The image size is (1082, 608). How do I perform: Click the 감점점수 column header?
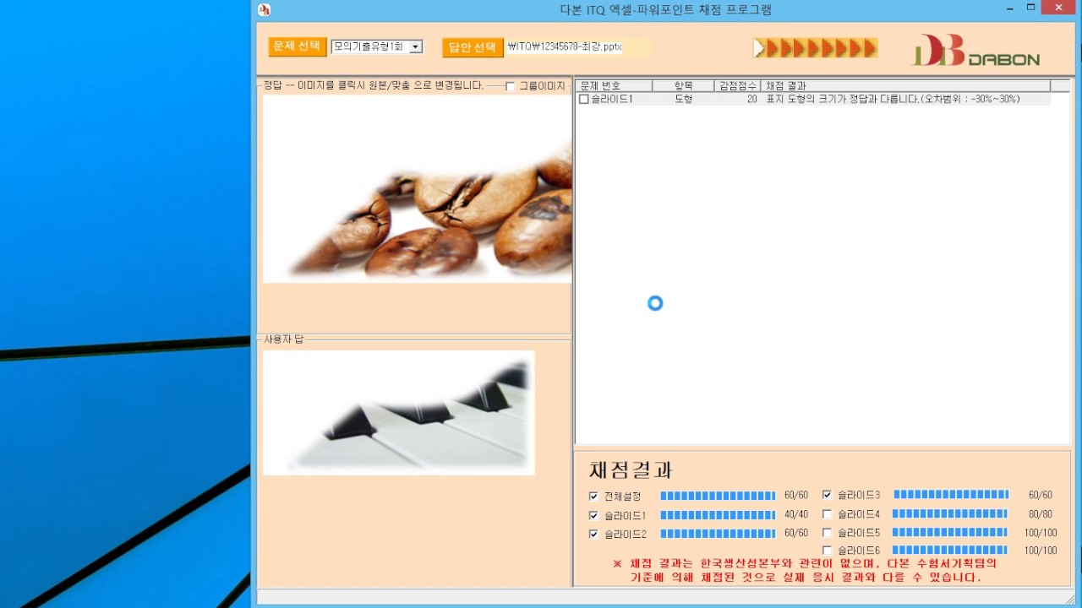pyautogui.click(x=737, y=85)
